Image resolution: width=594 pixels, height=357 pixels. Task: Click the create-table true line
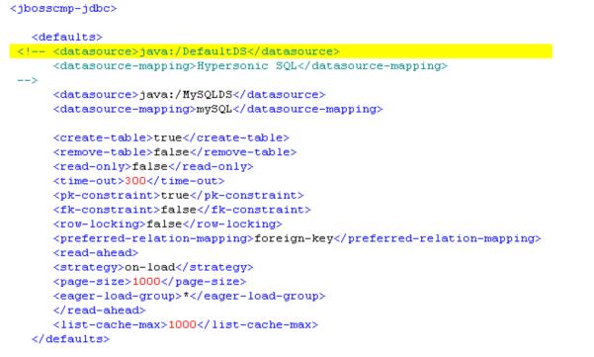tap(172, 137)
